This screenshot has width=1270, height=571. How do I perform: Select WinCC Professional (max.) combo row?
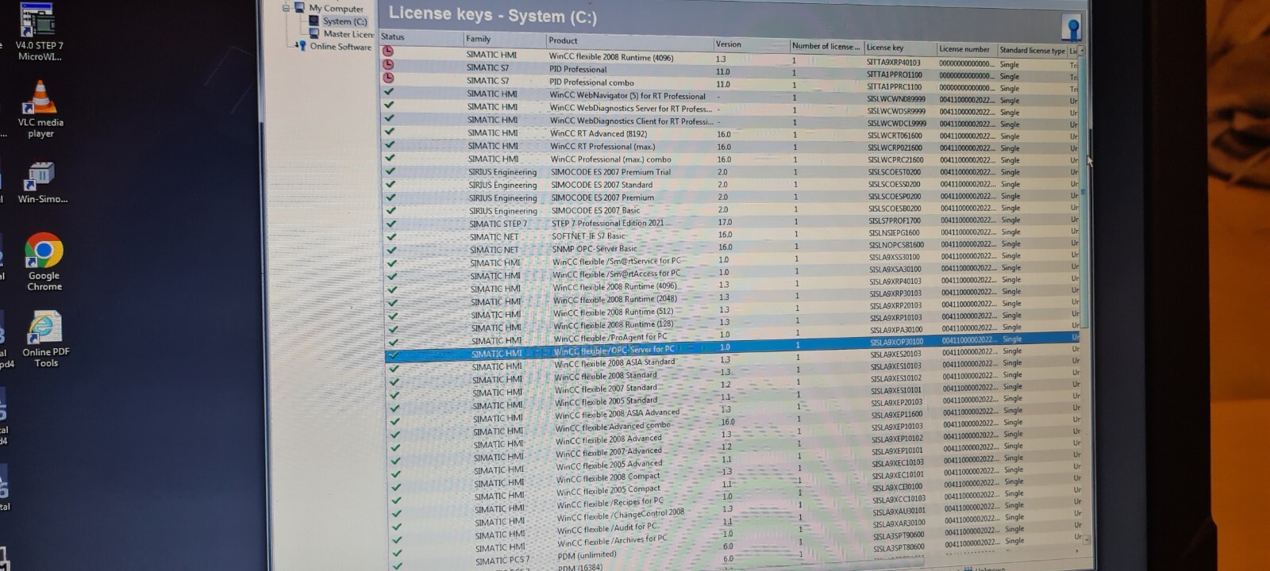click(730, 159)
